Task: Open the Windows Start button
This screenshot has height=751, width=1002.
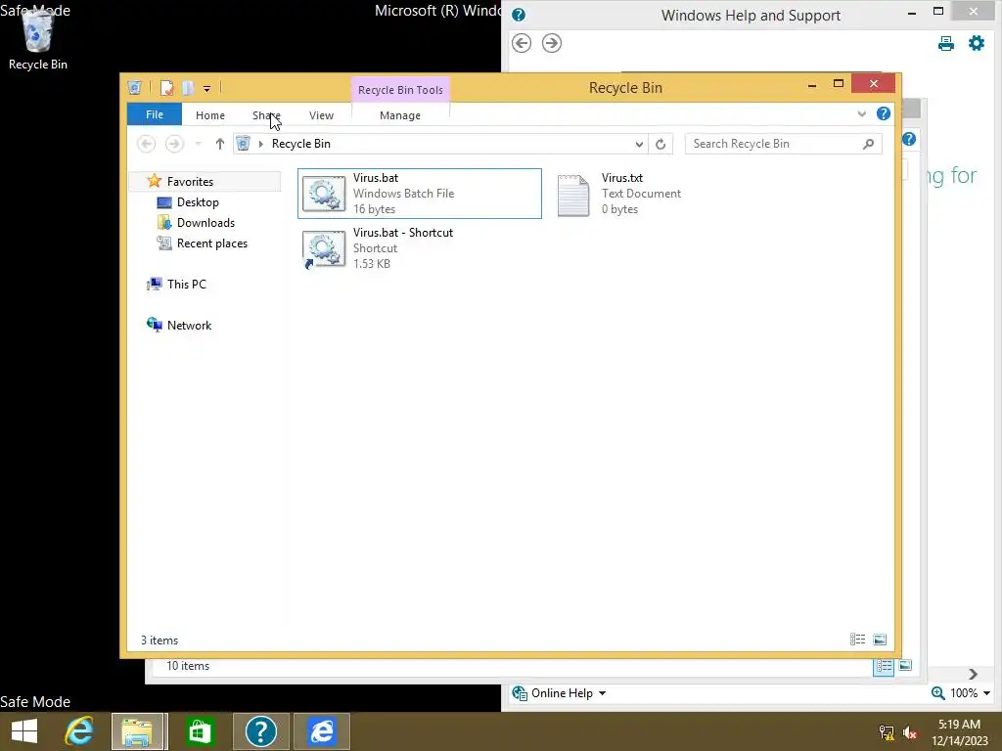Action: (24, 731)
